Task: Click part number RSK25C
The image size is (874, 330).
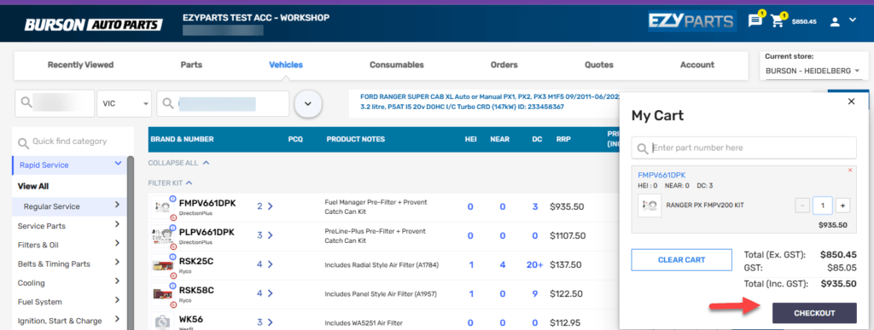Action: coord(196,261)
